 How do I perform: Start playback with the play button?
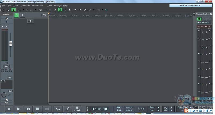tap(19, 109)
